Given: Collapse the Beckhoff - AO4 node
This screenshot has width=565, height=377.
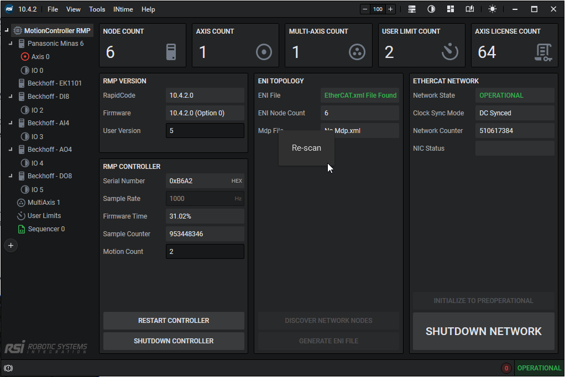Looking at the screenshot, I should (11, 149).
